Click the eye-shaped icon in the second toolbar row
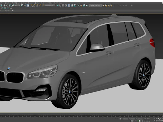163x122 pixels. point(11,8)
